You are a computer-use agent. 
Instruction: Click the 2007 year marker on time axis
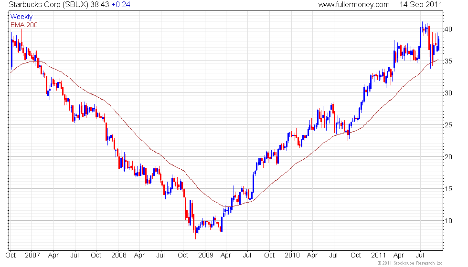pyautogui.click(x=31, y=255)
